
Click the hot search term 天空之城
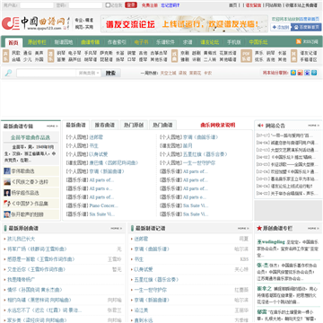(168, 73)
